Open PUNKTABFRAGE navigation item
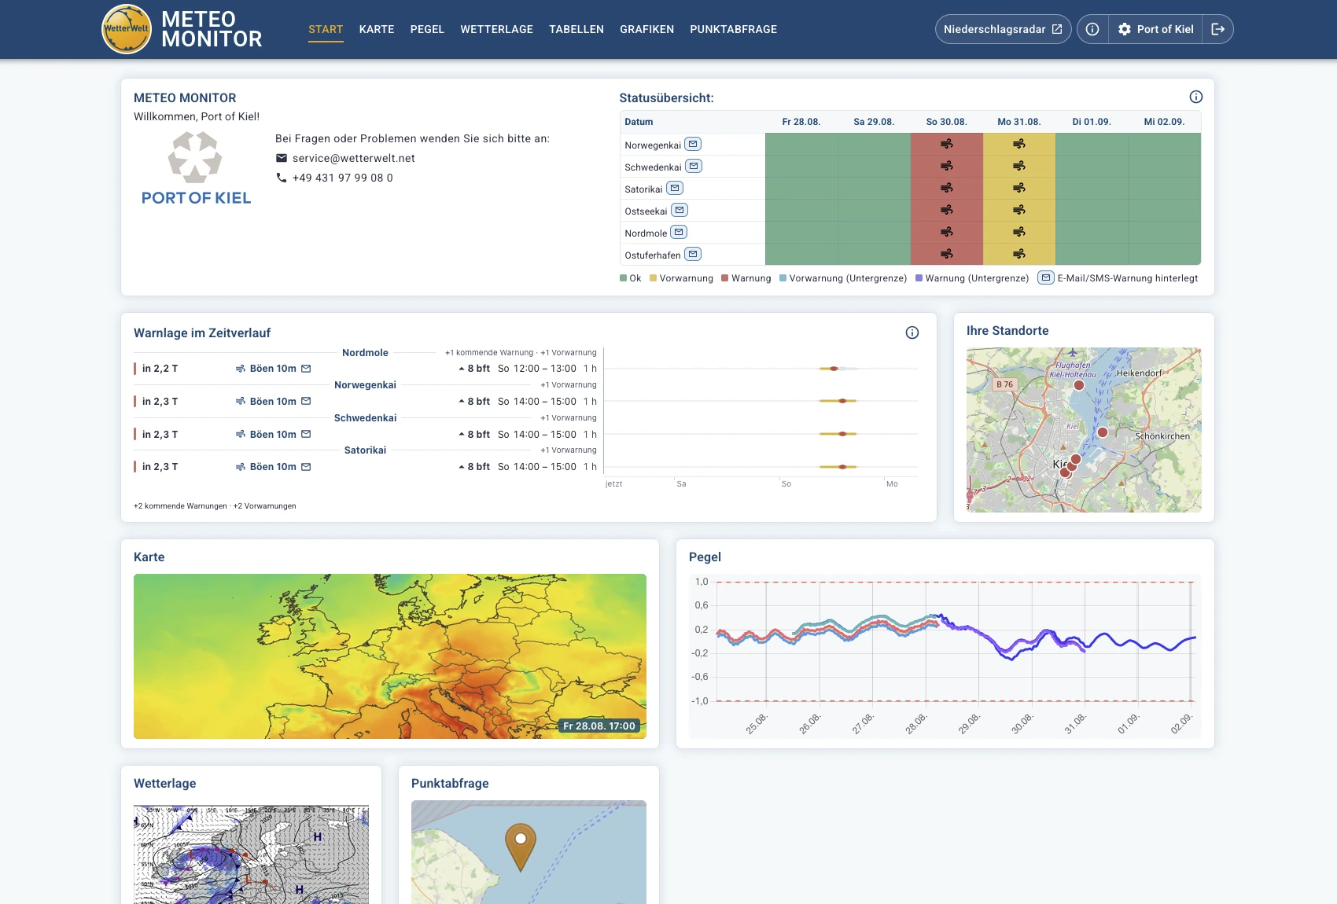This screenshot has height=904, width=1337. coord(734,29)
